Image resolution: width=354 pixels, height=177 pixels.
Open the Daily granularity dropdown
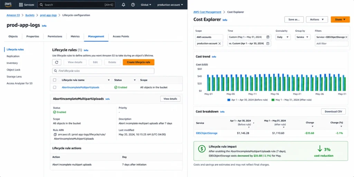click(x=283, y=37)
